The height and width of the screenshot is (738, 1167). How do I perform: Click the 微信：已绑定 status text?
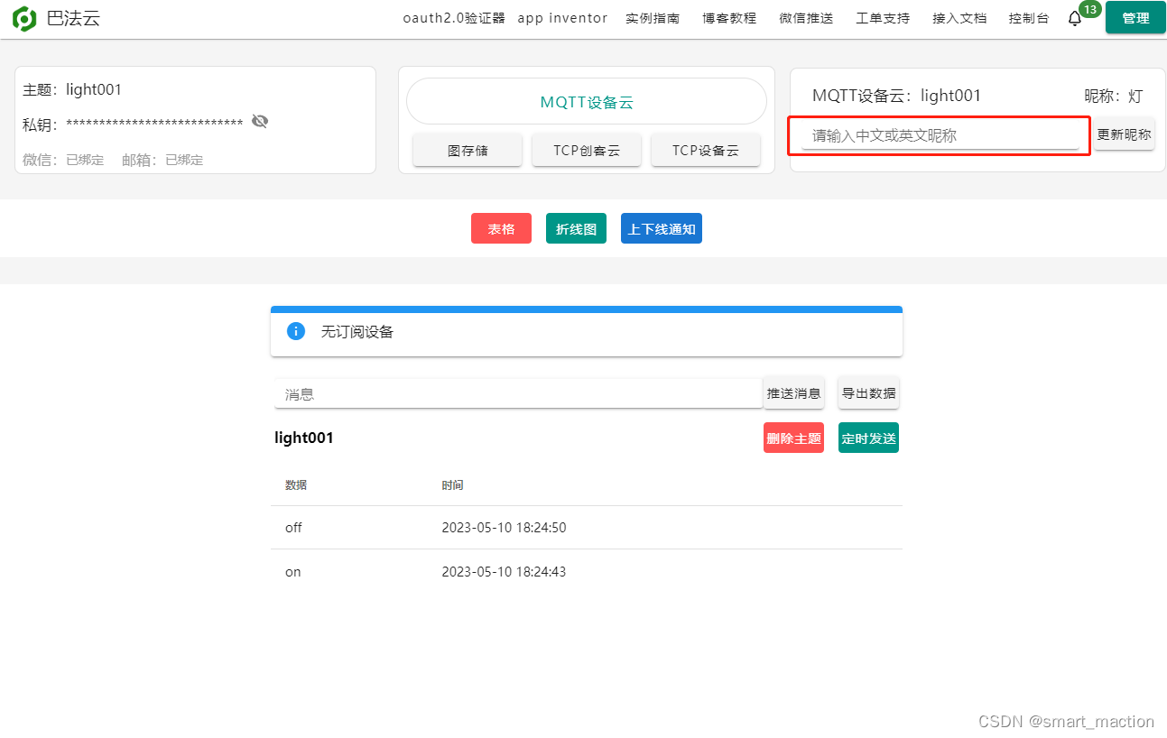pos(63,160)
